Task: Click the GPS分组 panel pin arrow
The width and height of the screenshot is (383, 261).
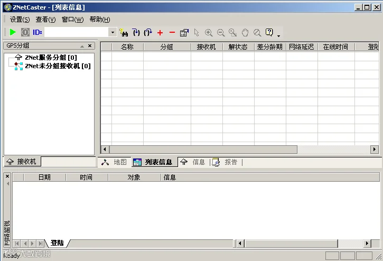Action: [82, 46]
